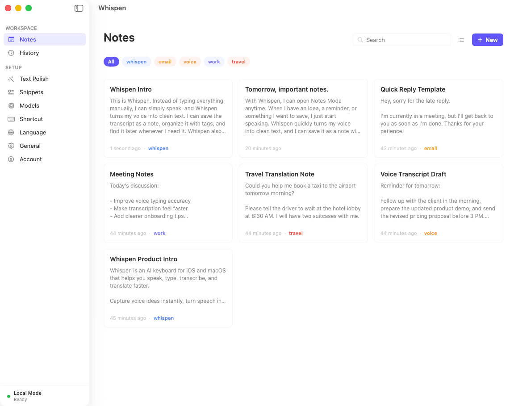Open the History section
Image resolution: width=514 pixels, height=406 pixels.
point(45,53)
